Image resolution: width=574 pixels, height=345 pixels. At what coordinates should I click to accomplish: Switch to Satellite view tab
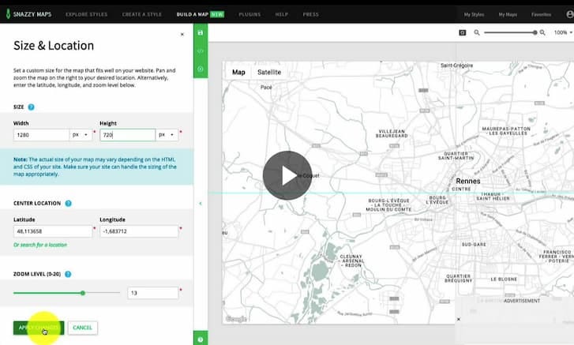click(x=269, y=72)
